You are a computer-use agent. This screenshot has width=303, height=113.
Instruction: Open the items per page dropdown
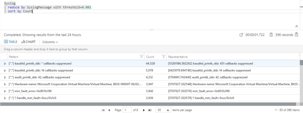coord(163,110)
